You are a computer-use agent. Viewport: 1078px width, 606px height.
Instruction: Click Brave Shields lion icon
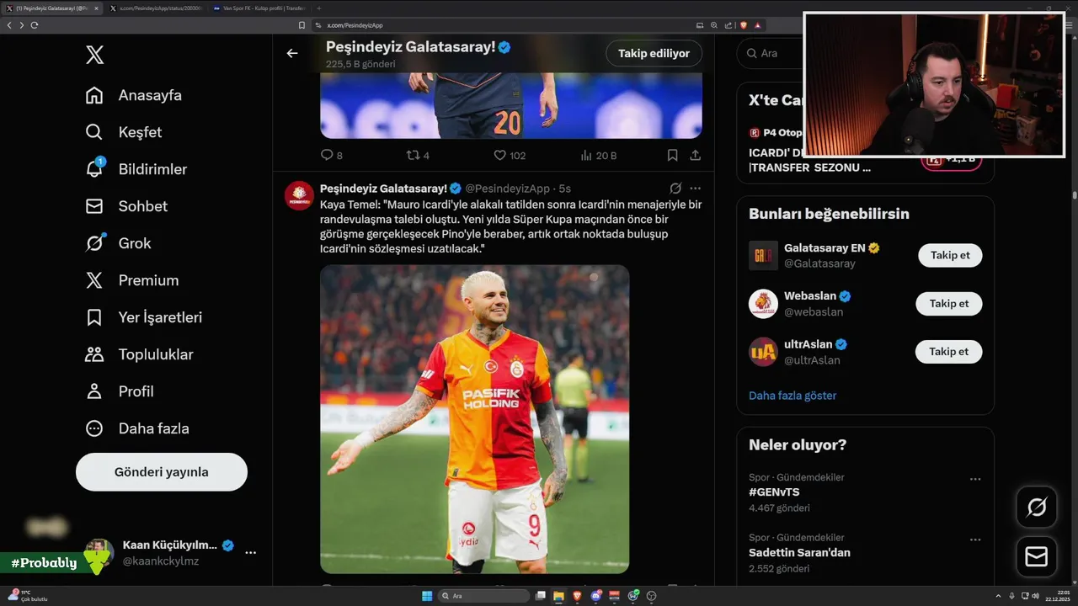coord(744,25)
